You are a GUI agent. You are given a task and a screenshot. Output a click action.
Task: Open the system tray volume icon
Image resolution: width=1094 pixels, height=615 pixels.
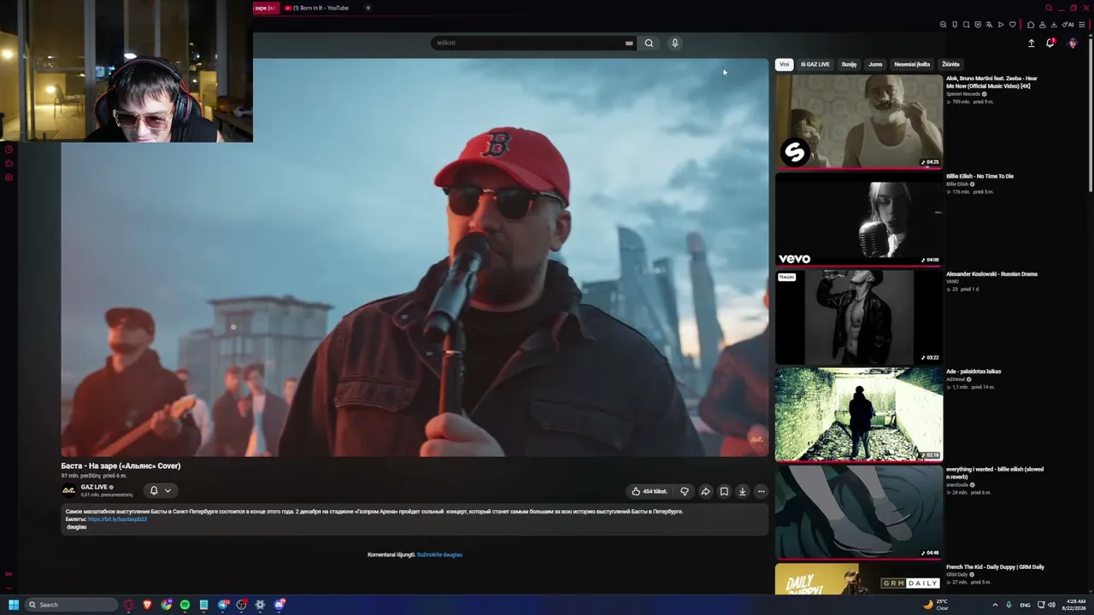pyautogui.click(x=1051, y=605)
